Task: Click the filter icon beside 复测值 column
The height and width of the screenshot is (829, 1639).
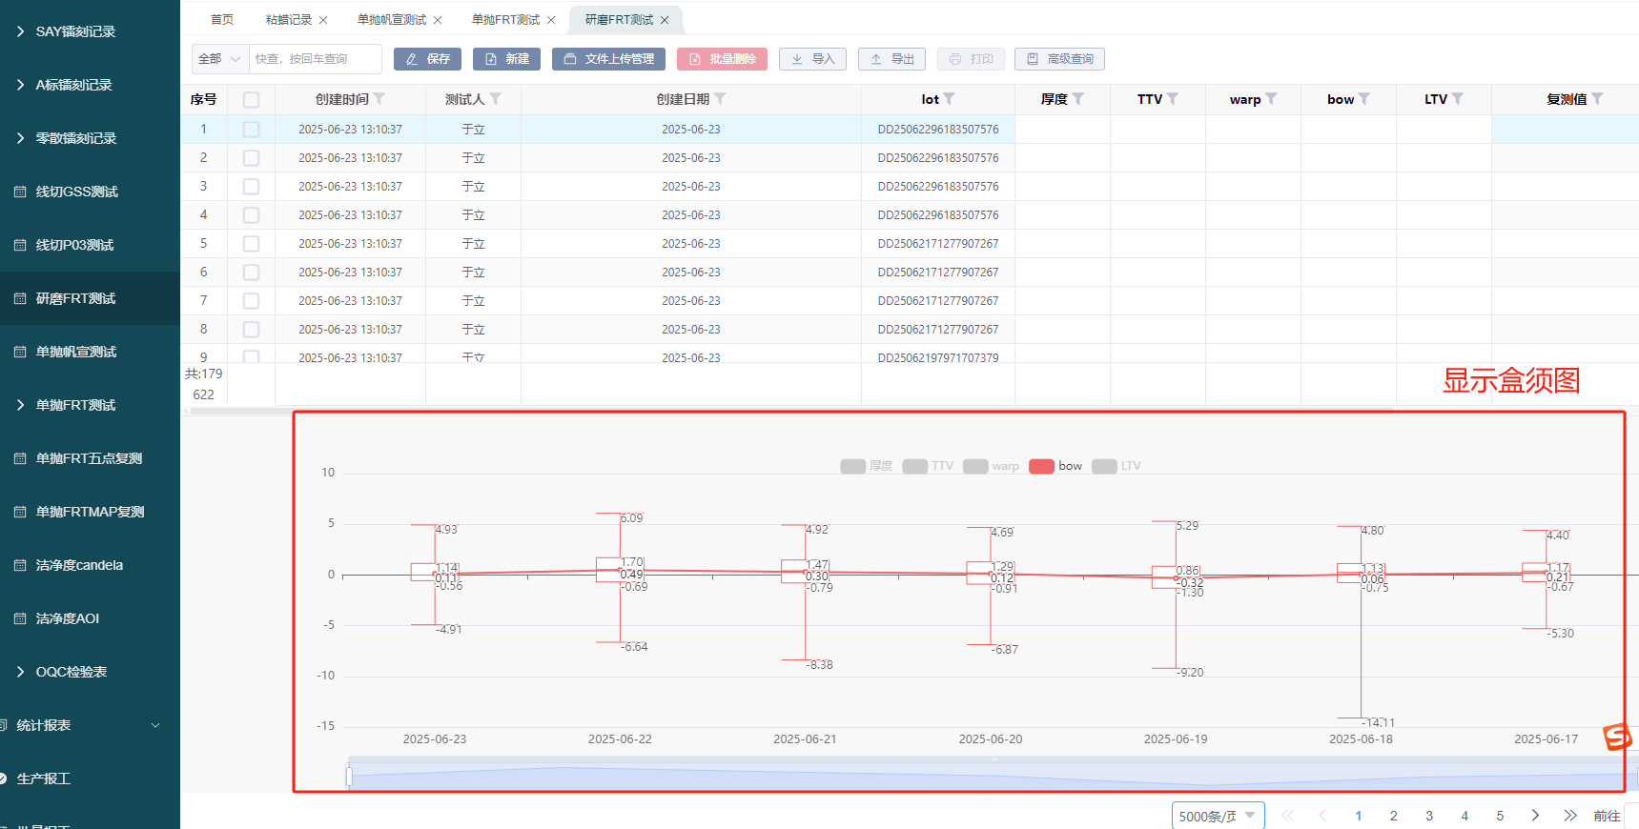Action: pyautogui.click(x=1597, y=99)
